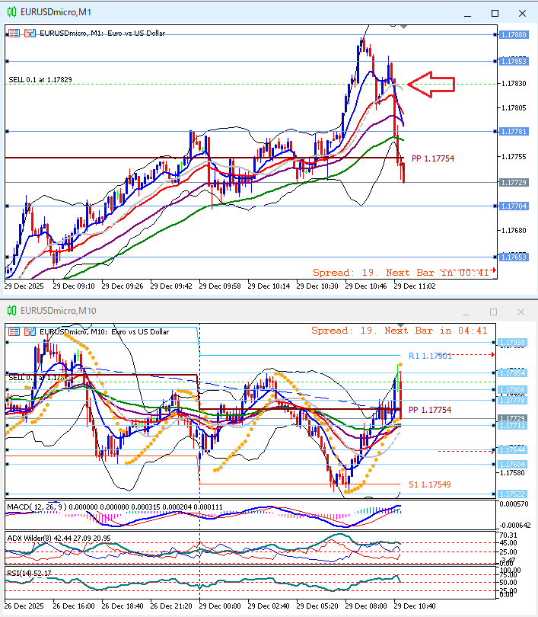Click the PP 1.17754 pivot label on M1 chart
Viewport: 538px width, 617px height.
click(432, 158)
